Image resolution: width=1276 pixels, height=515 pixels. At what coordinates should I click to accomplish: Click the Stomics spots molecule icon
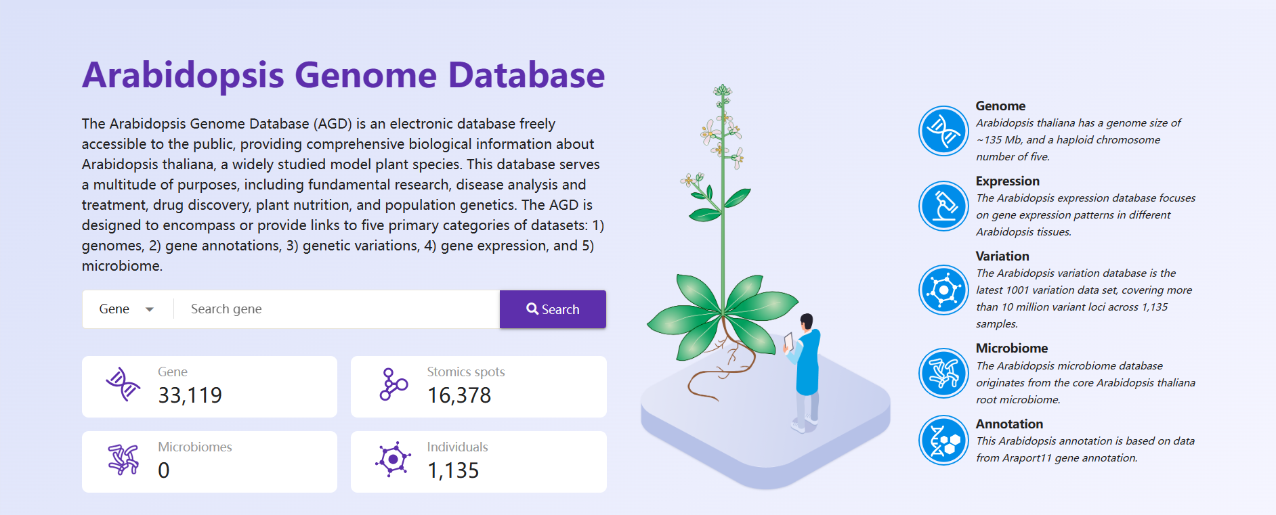point(394,384)
